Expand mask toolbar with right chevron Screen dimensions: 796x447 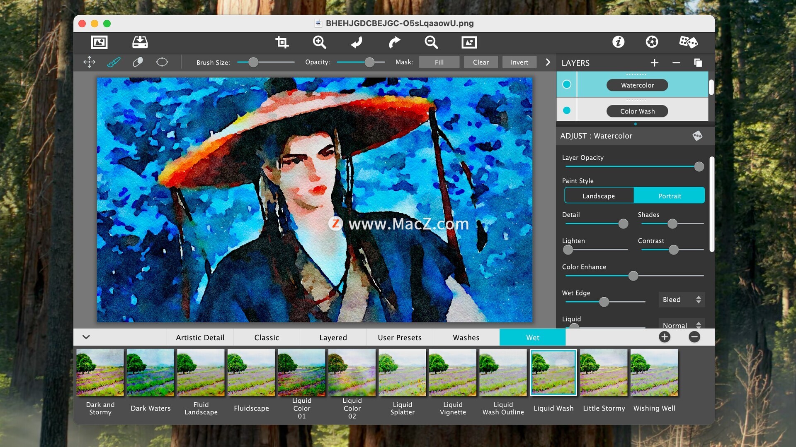click(x=548, y=62)
